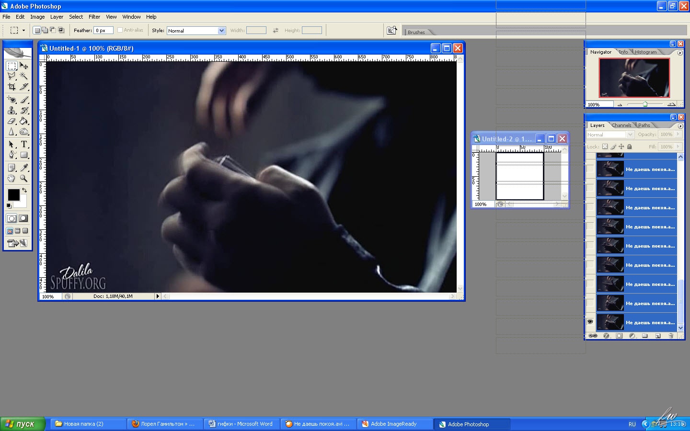Delete layer with the trash icon
The image size is (690, 431).
(671, 336)
